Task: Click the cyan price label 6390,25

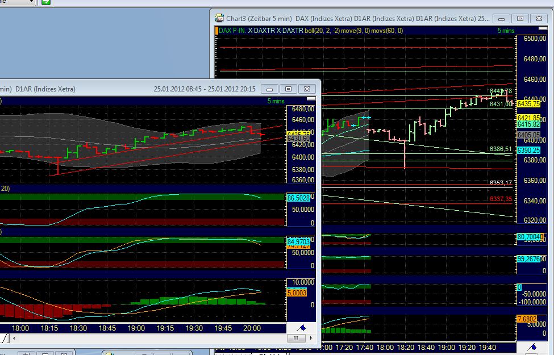Action: 531,151
